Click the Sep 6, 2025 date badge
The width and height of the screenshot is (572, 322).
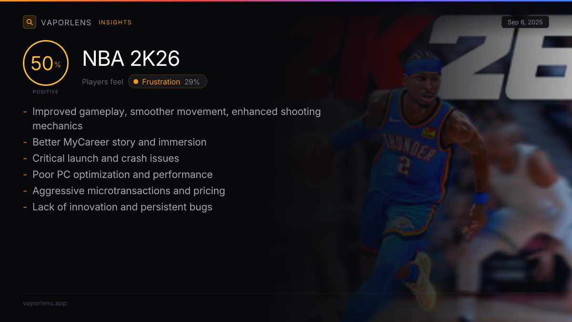click(525, 22)
